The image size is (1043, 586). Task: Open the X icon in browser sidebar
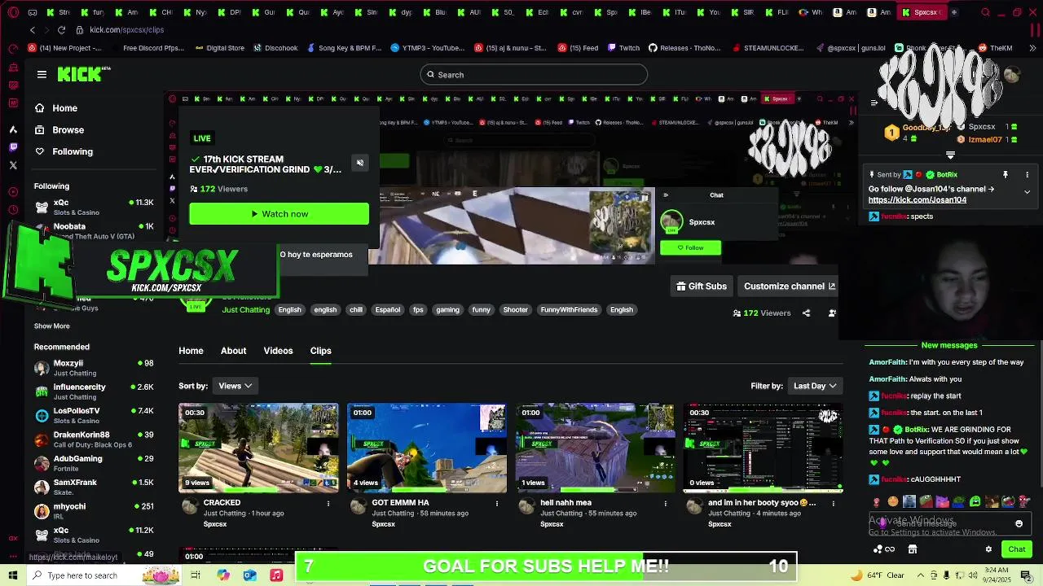pyautogui.click(x=13, y=165)
